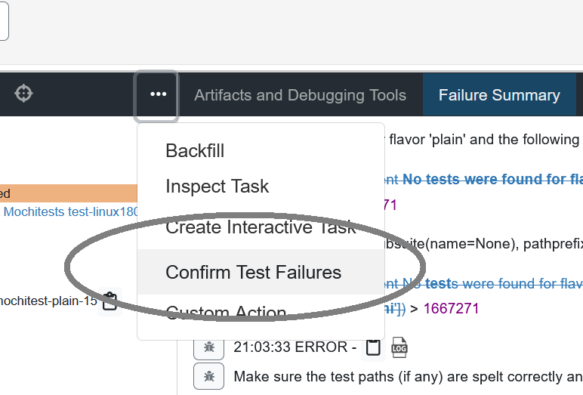Screen dimensions: 583x395
Task: Click the crosshair pin job icon
Action: (24, 94)
